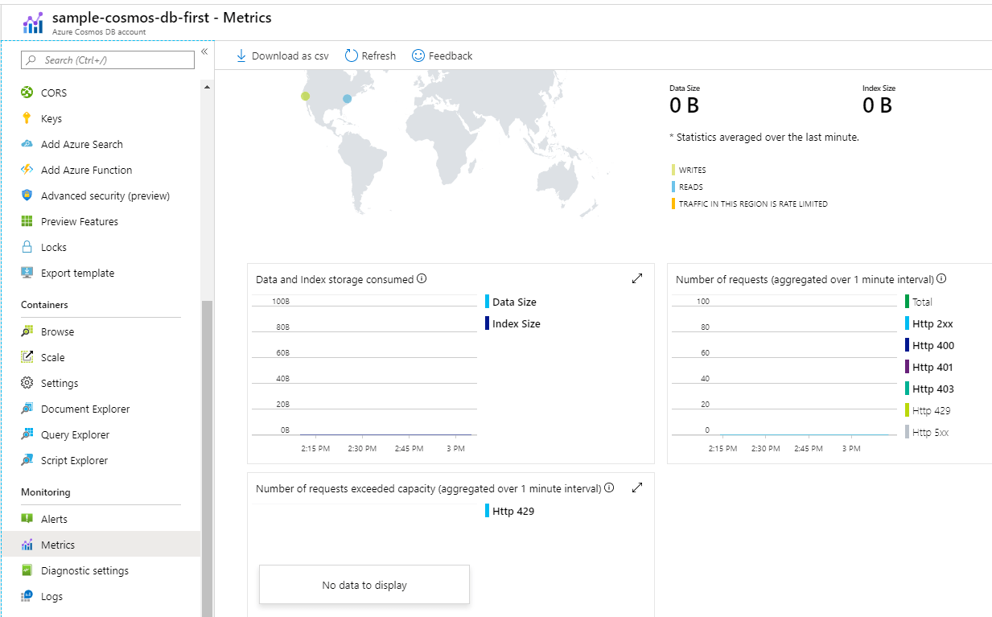The width and height of the screenshot is (992, 617).
Task: Click the Document Explorer icon
Action: (x=27, y=409)
